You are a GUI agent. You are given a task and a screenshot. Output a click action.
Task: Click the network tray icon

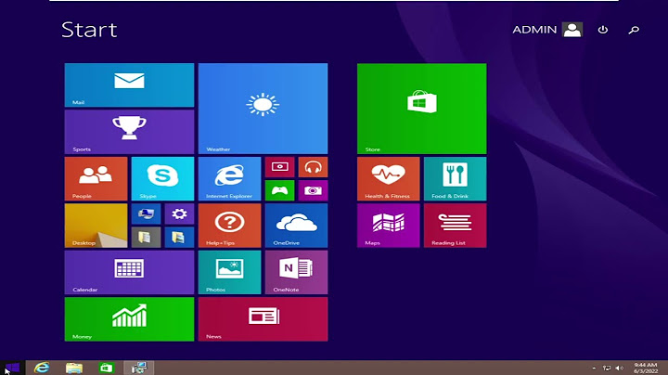pos(607,368)
